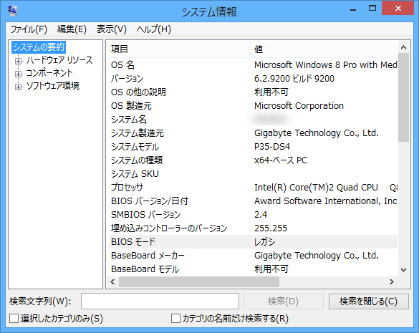
Task: Select the システム SKU row
Action: (x=254, y=174)
